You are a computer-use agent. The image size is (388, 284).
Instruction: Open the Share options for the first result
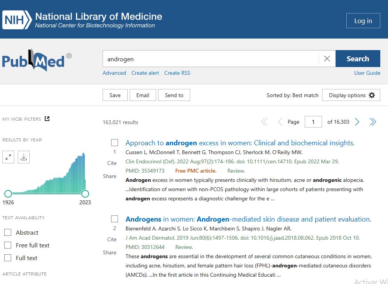(110, 176)
